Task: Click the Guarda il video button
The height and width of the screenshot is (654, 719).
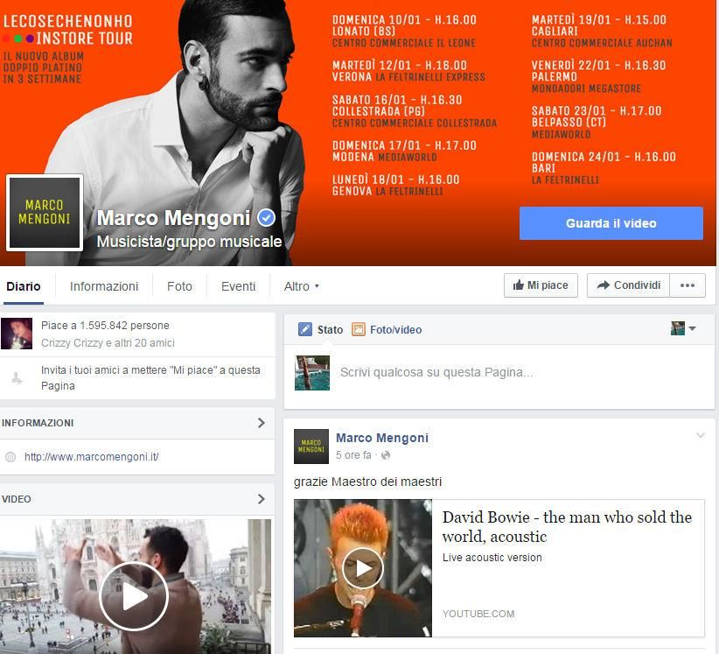Action: pyautogui.click(x=611, y=223)
